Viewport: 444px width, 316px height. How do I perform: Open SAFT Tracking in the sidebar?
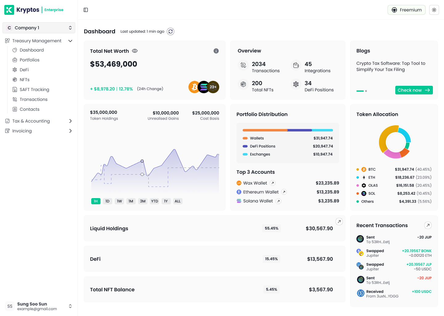coord(34,89)
